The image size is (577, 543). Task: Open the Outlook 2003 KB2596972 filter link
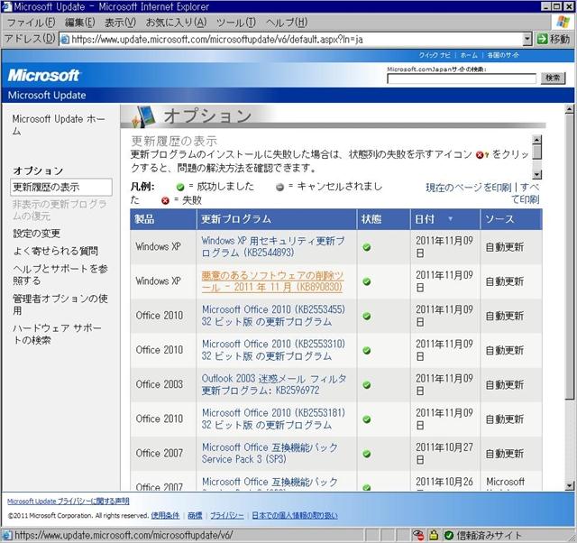pyautogui.click(x=274, y=384)
